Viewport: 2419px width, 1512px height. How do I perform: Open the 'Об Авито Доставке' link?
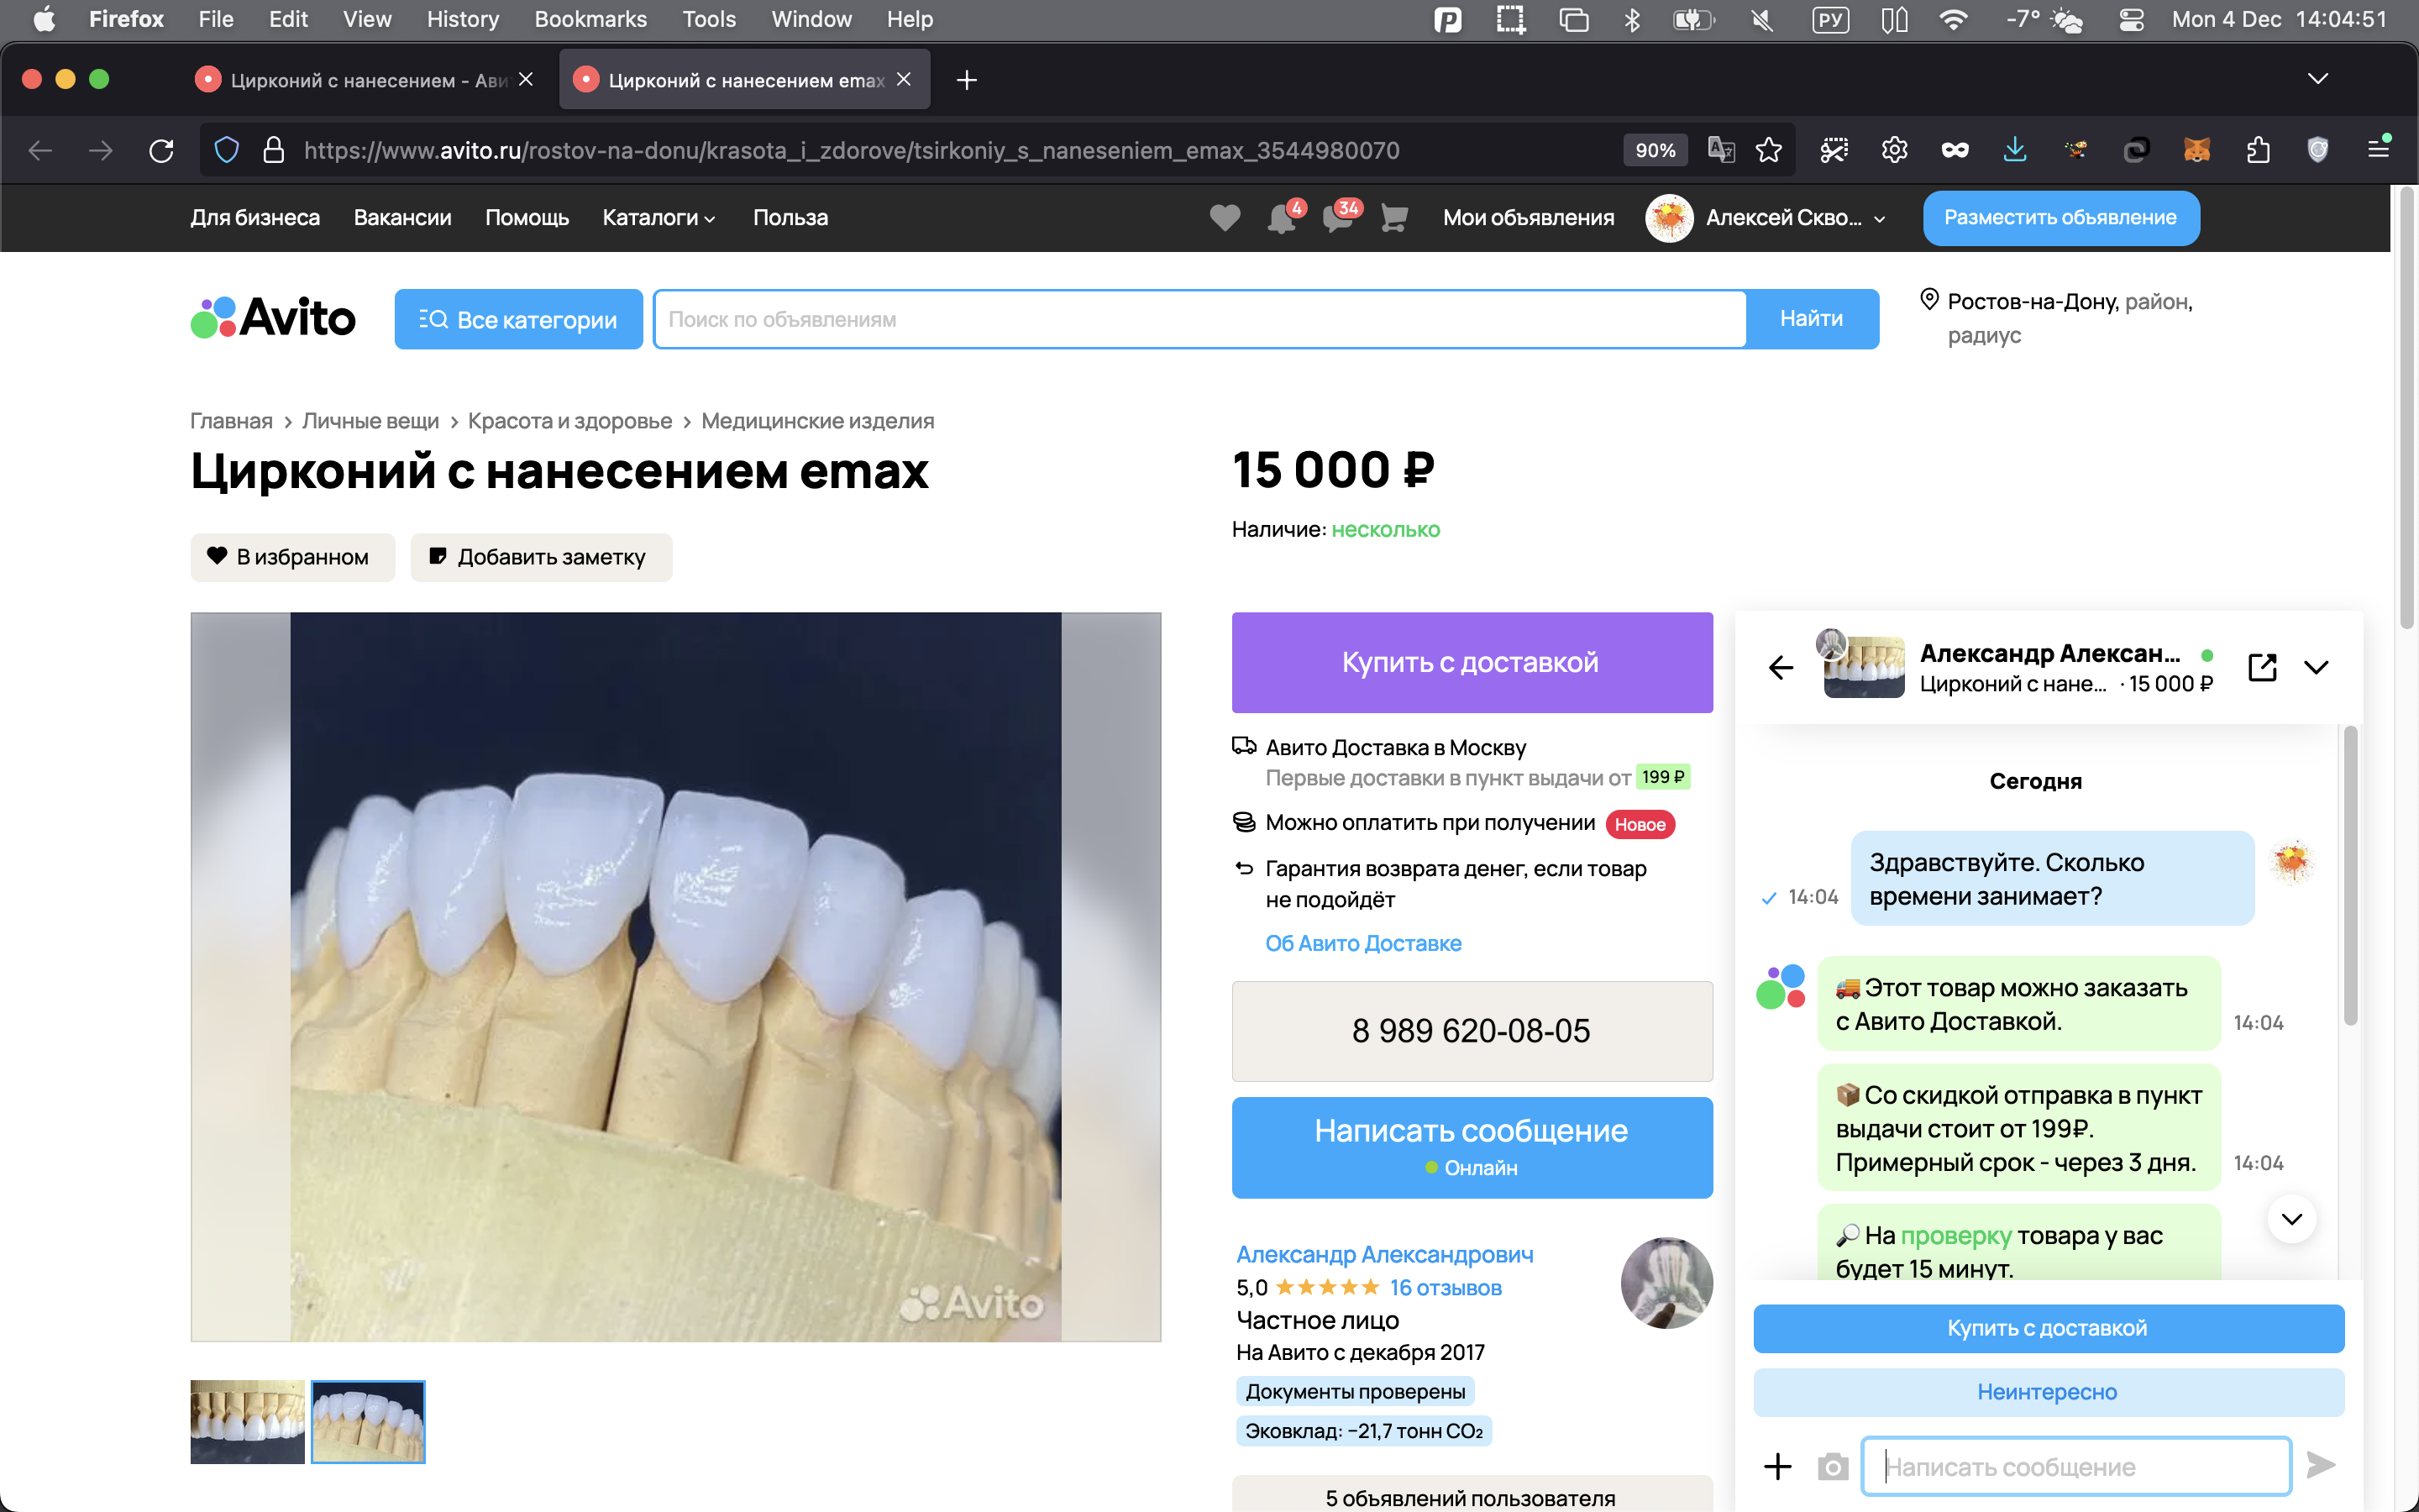pyautogui.click(x=1363, y=943)
